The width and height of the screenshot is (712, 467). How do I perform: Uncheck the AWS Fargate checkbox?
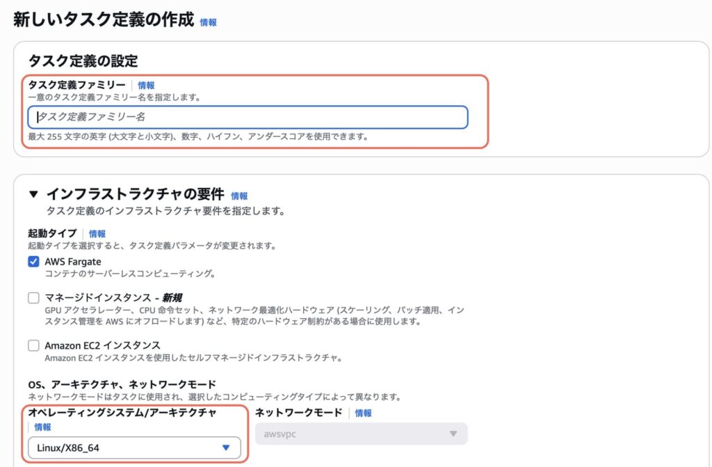click(x=33, y=262)
